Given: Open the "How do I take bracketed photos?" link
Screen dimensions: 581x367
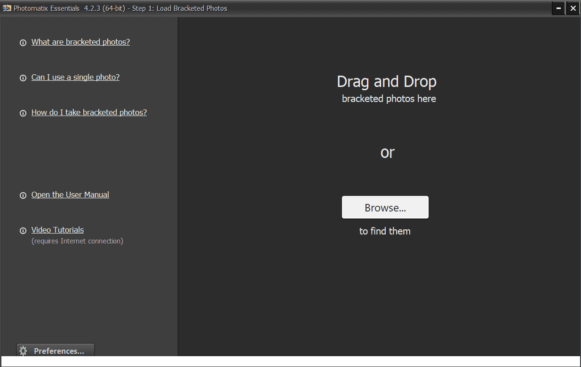Looking at the screenshot, I should [89, 112].
